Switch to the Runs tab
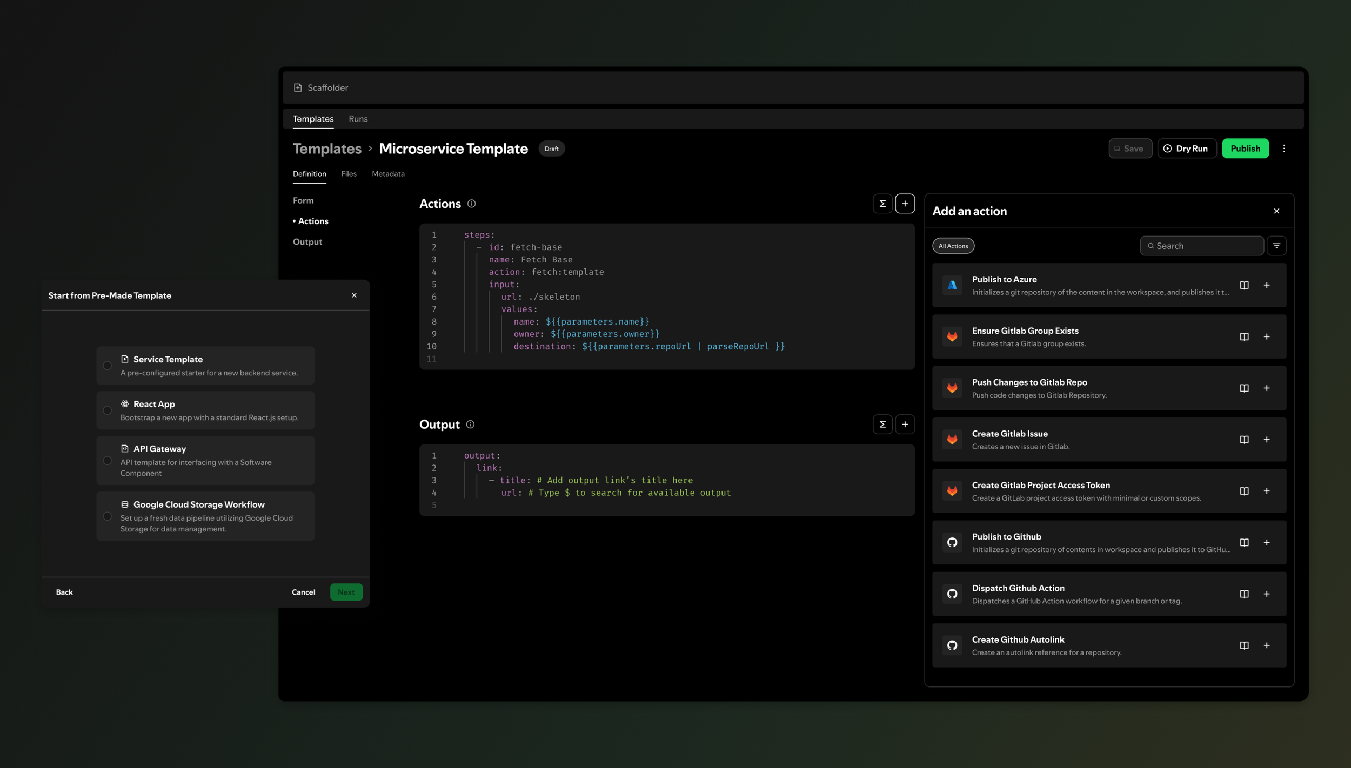Image resolution: width=1351 pixels, height=768 pixels. click(358, 119)
